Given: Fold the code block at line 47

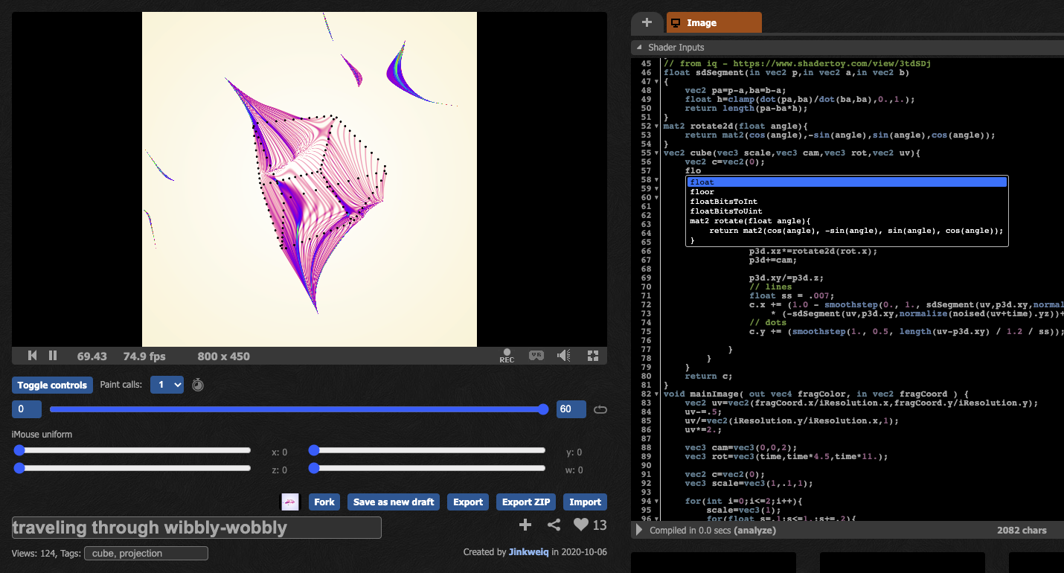Looking at the screenshot, I should (657, 82).
